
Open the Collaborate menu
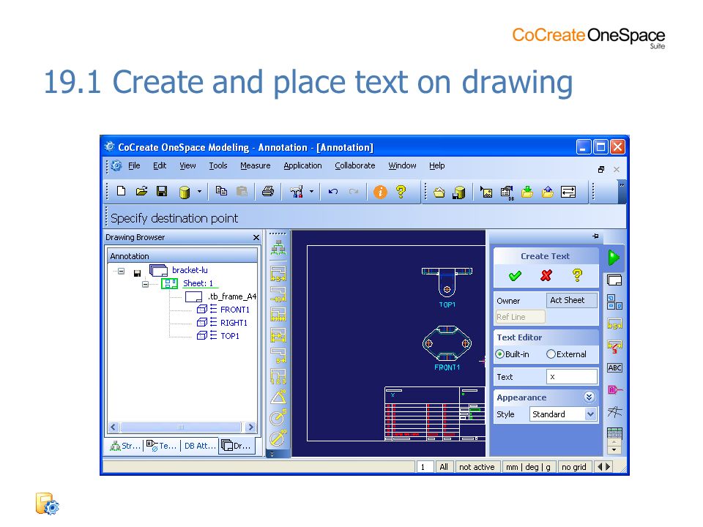click(x=354, y=166)
